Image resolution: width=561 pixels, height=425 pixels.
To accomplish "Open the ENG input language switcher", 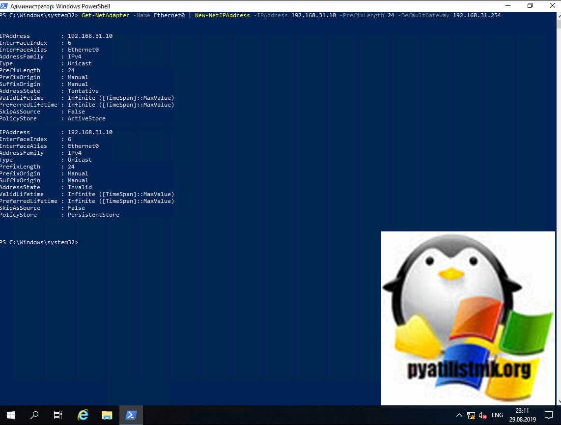I will click(x=497, y=415).
